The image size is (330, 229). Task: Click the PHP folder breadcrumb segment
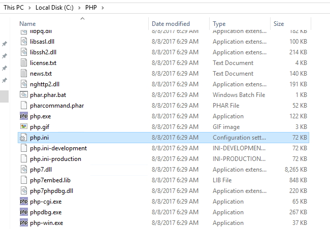tap(91, 8)
